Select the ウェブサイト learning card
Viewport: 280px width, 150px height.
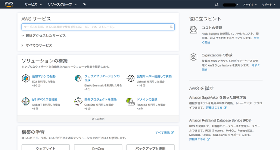[x=46, y=147]
